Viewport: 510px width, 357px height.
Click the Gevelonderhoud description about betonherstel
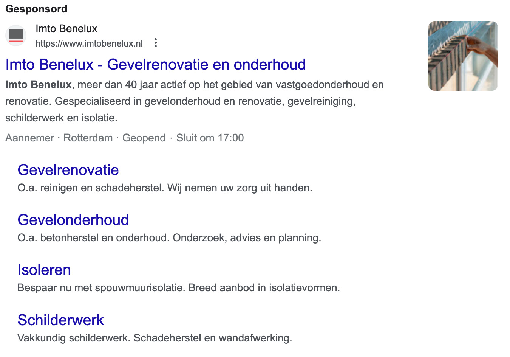click(169, 237)
